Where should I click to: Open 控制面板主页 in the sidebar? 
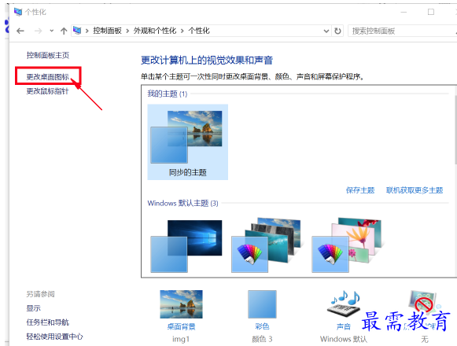click(x=48, y=55)
